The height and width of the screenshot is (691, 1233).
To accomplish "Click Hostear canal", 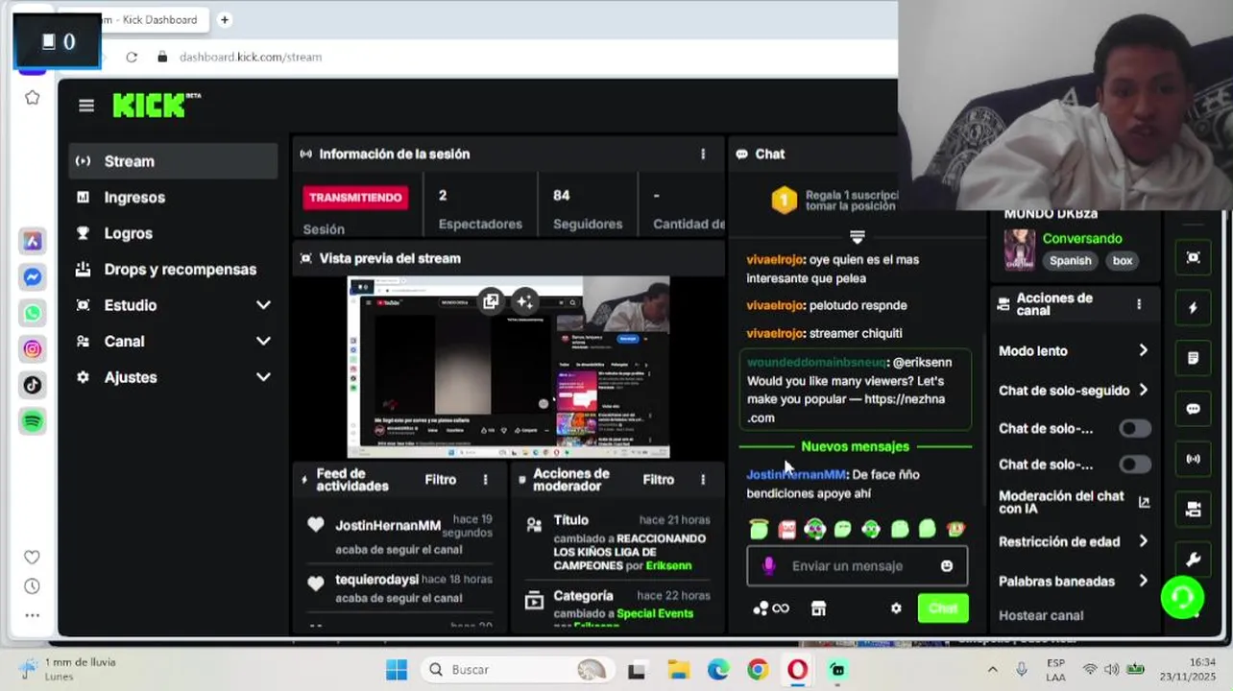I will [x=1041, y=616].
